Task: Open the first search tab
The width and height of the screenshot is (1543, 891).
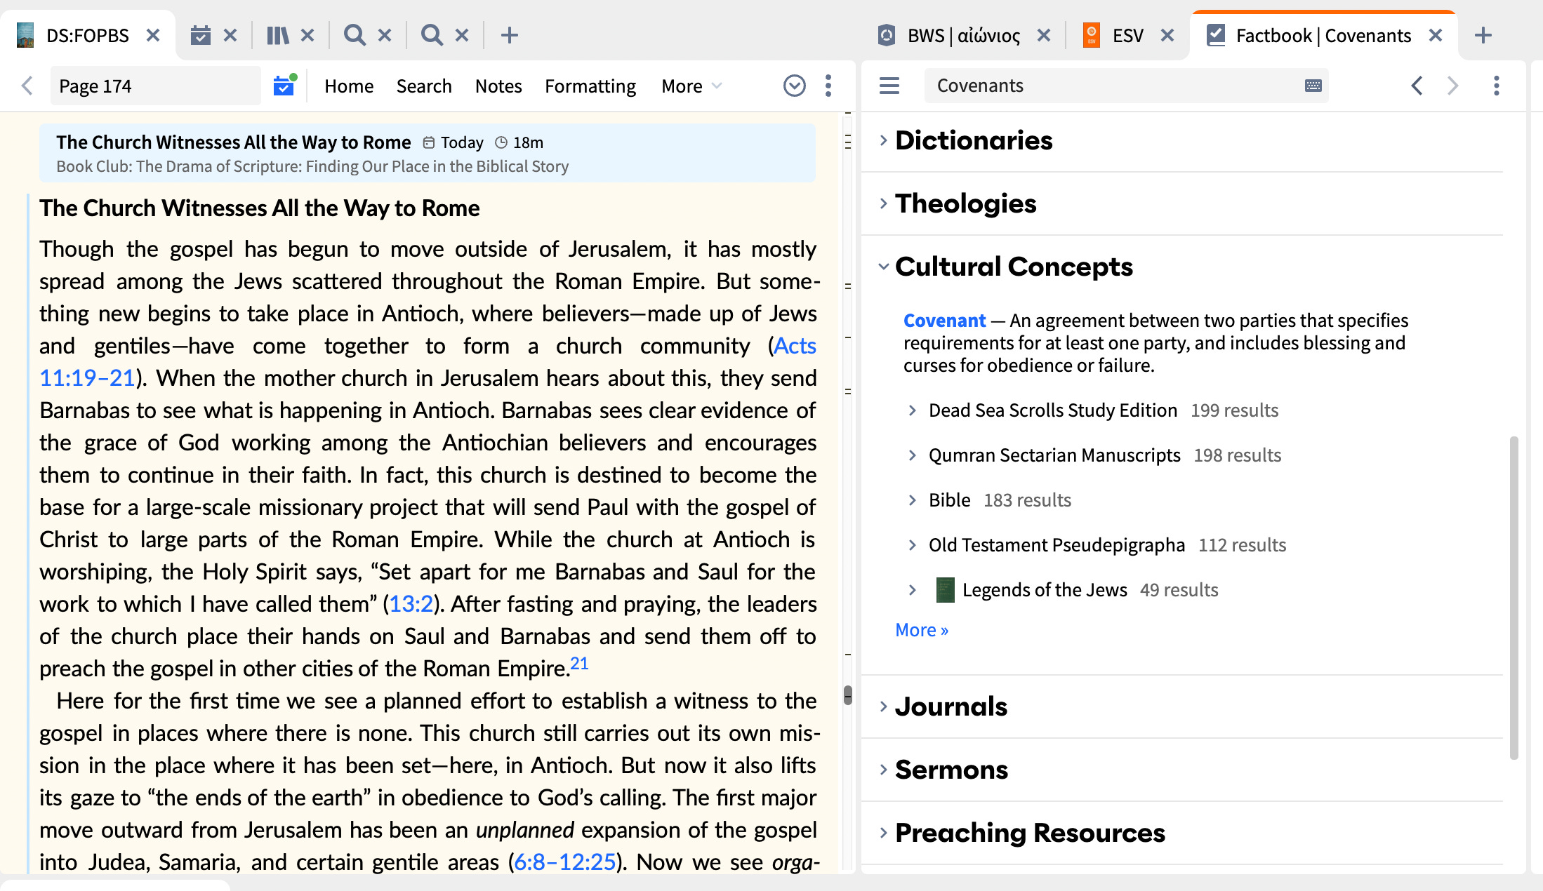Action: coord(355,35)
